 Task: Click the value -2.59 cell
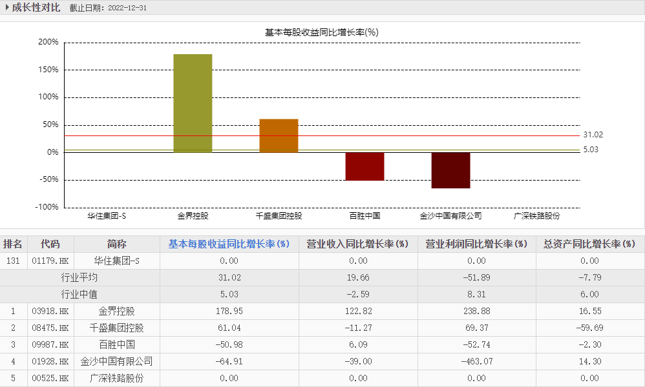tap(358, 295)
